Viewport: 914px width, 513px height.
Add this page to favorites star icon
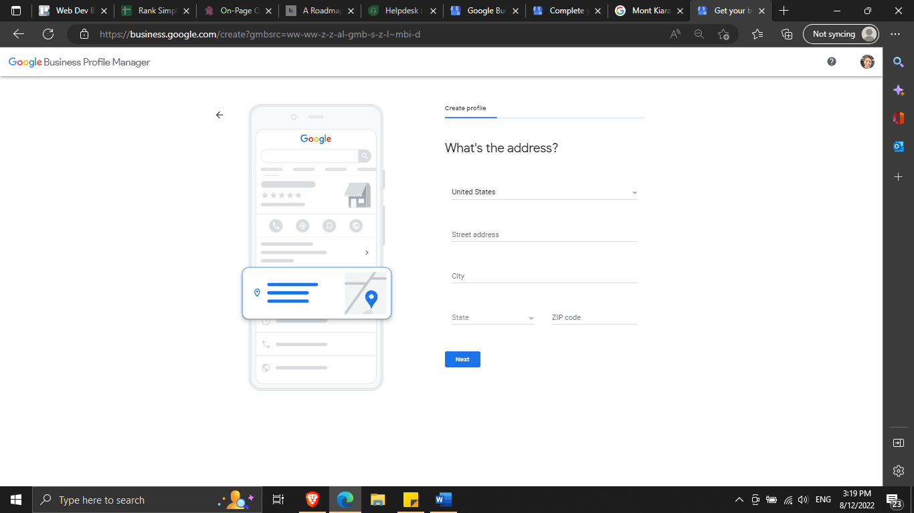click(x=723, y=34)
